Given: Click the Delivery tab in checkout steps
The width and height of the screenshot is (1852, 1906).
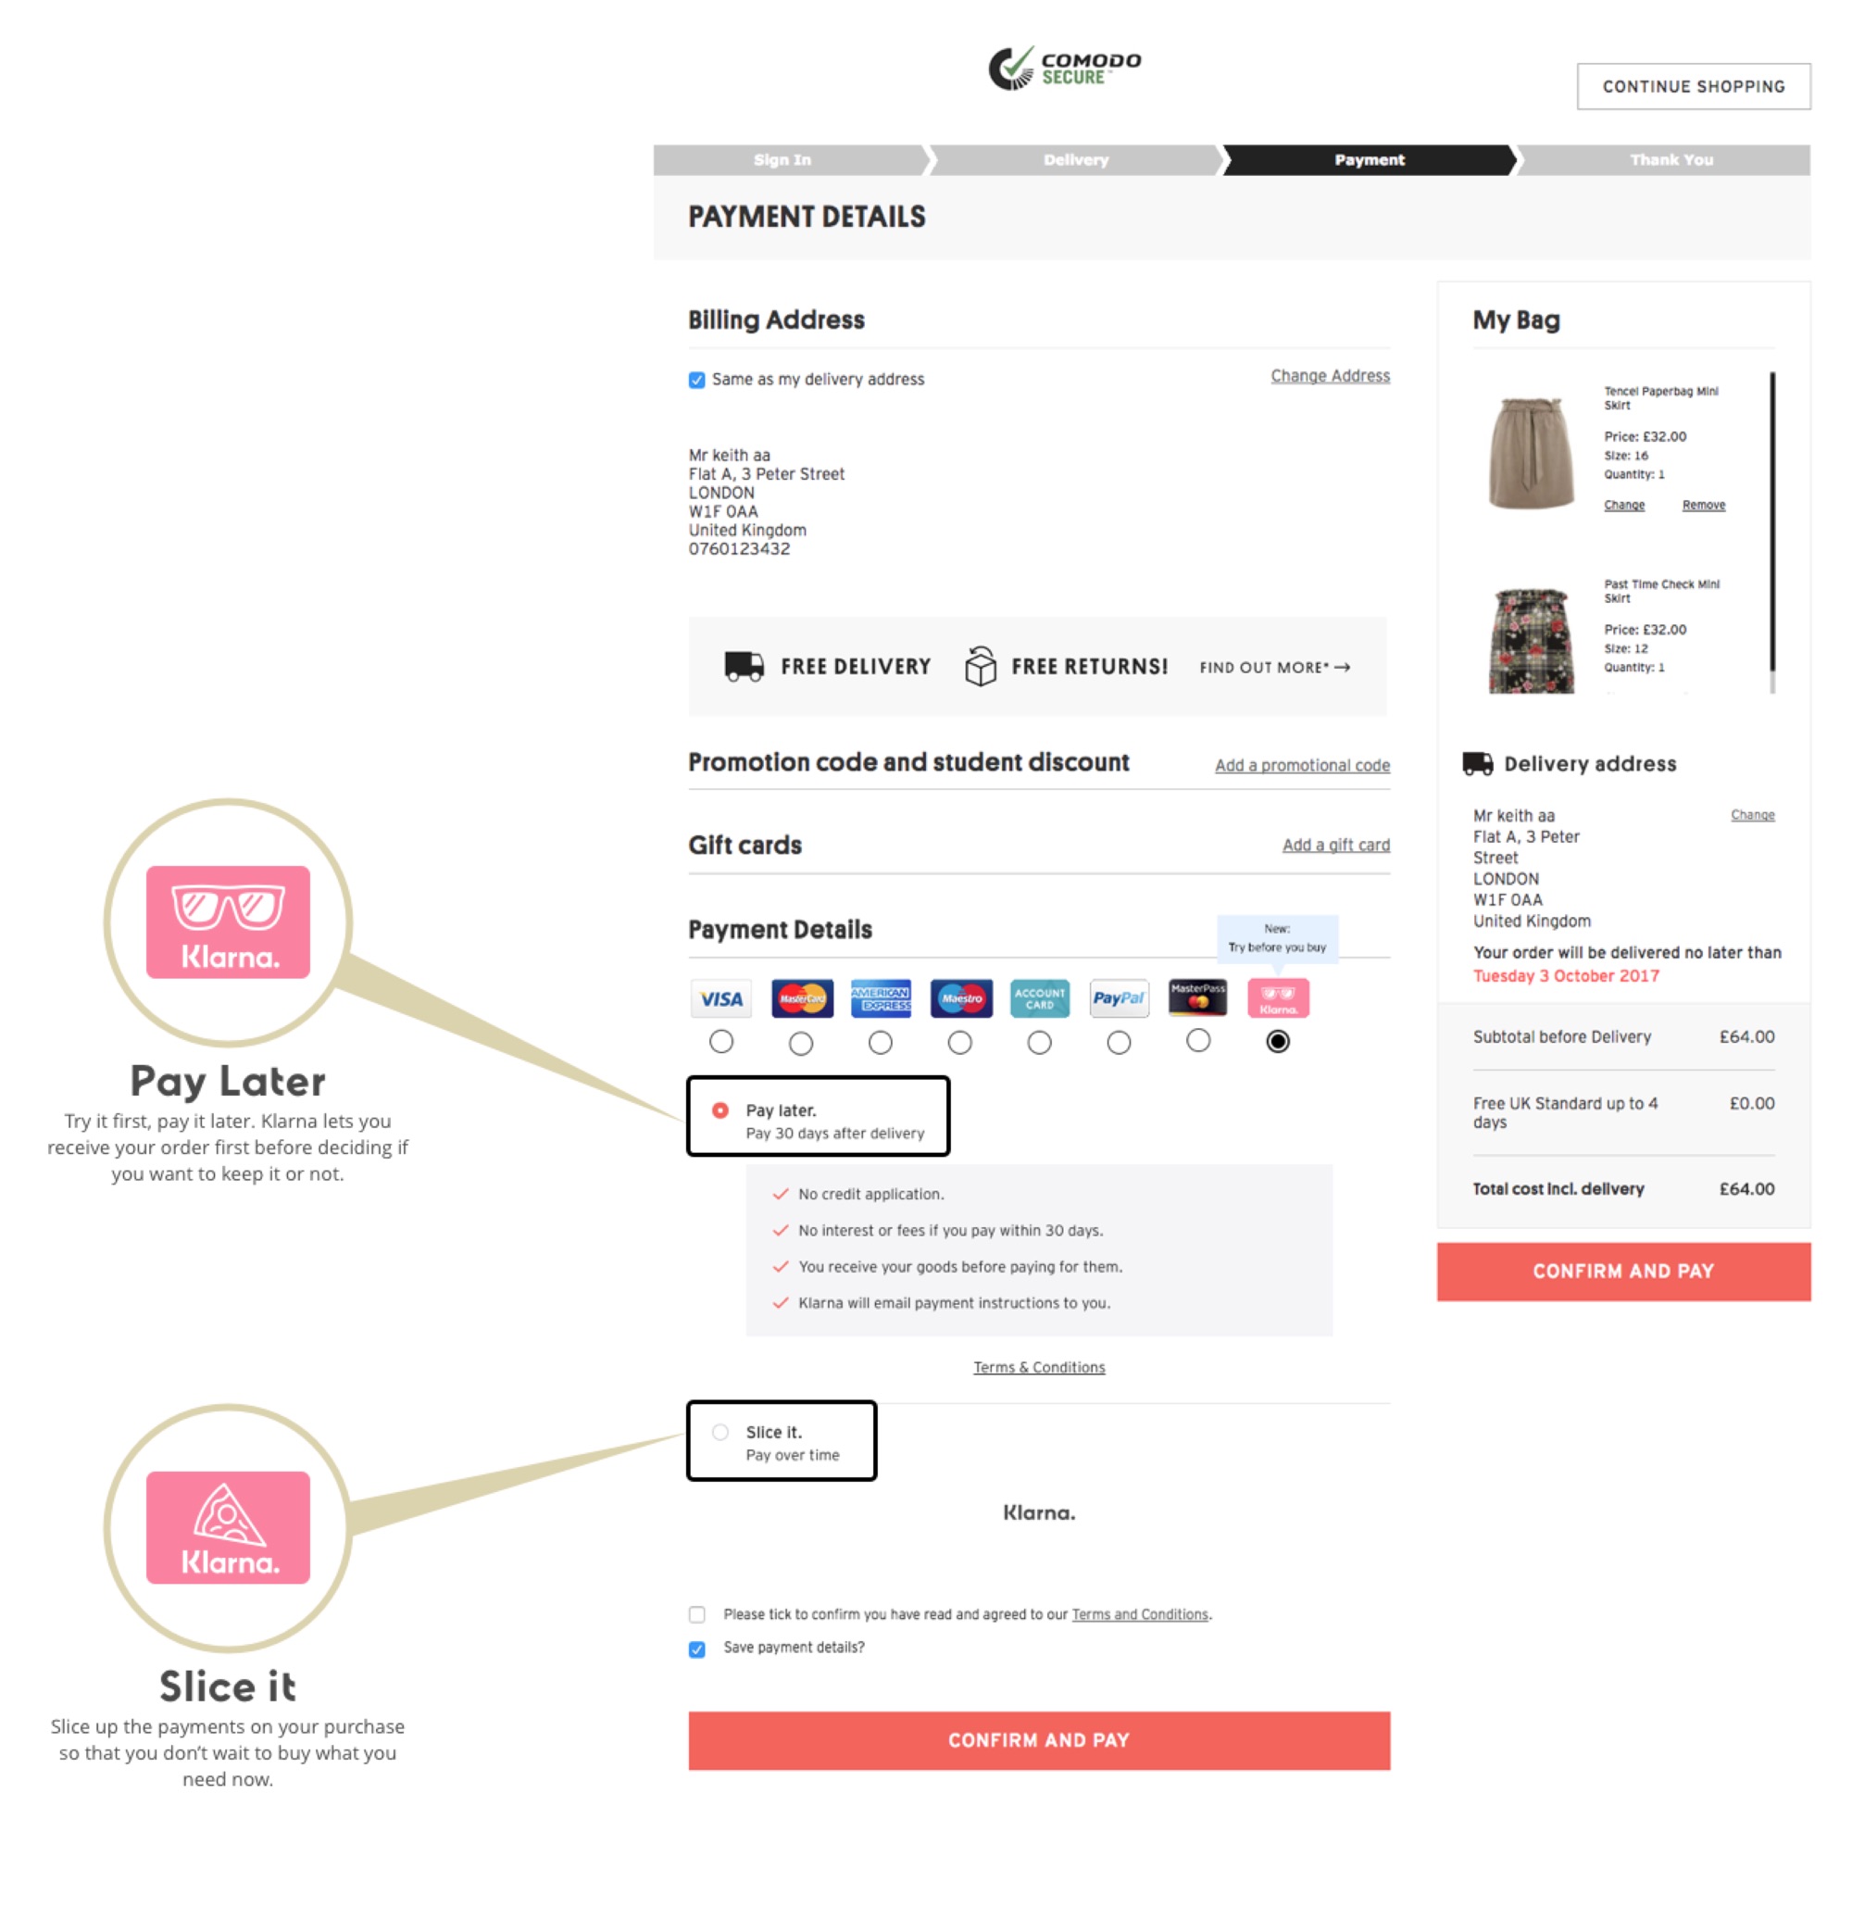Looking at the screenshot, I should click(1074, 160).
